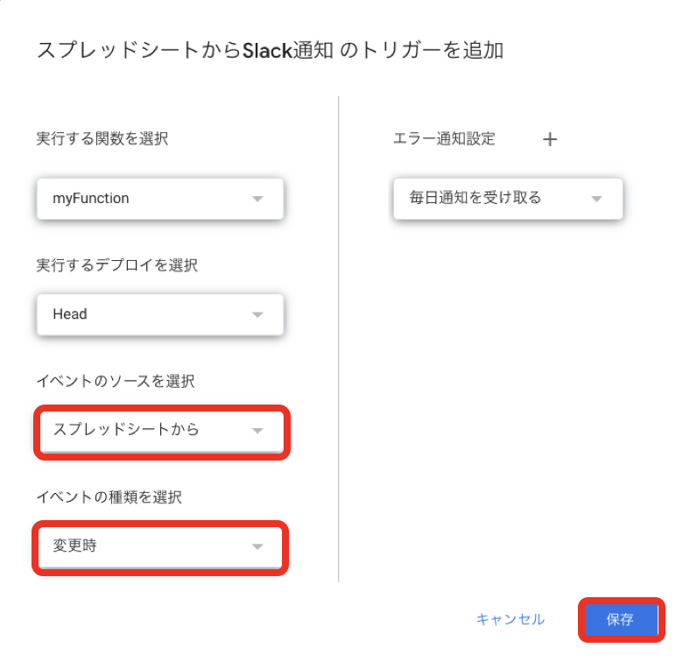Click the キャンセル link to dismiss the dialog
This screenshot has height=669, width=690.
click(x=510, y=619)
